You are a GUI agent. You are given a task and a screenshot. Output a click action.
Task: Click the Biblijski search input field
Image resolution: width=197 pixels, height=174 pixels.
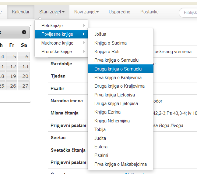(x=189, y=12)
